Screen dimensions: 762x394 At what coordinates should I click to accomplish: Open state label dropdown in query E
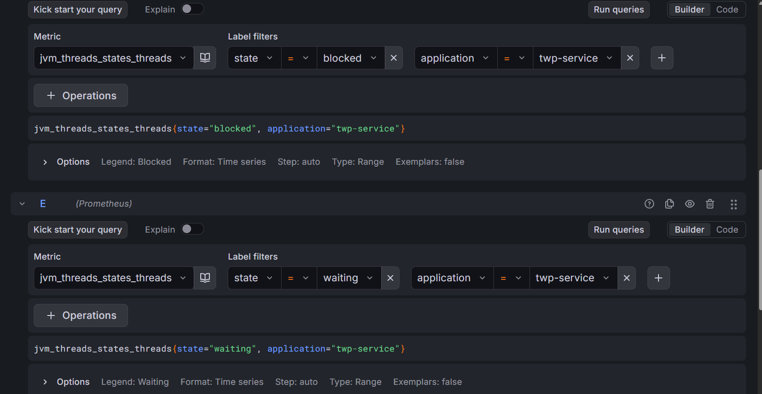[x=254, y=278]
